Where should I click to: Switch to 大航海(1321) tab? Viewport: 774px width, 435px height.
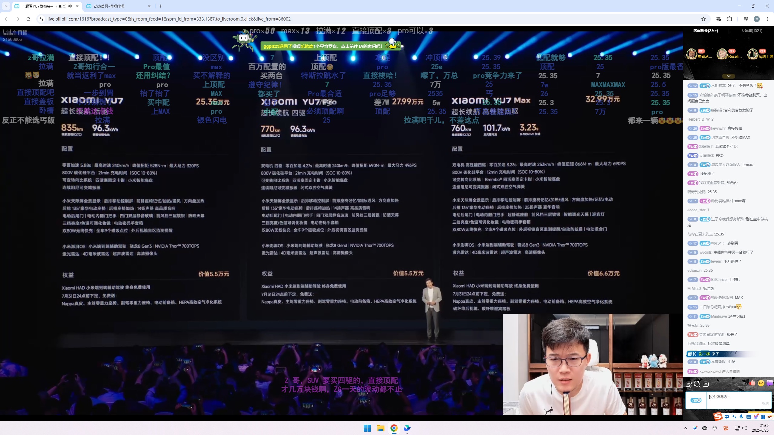pyautogui.click(x=751, y=31)
